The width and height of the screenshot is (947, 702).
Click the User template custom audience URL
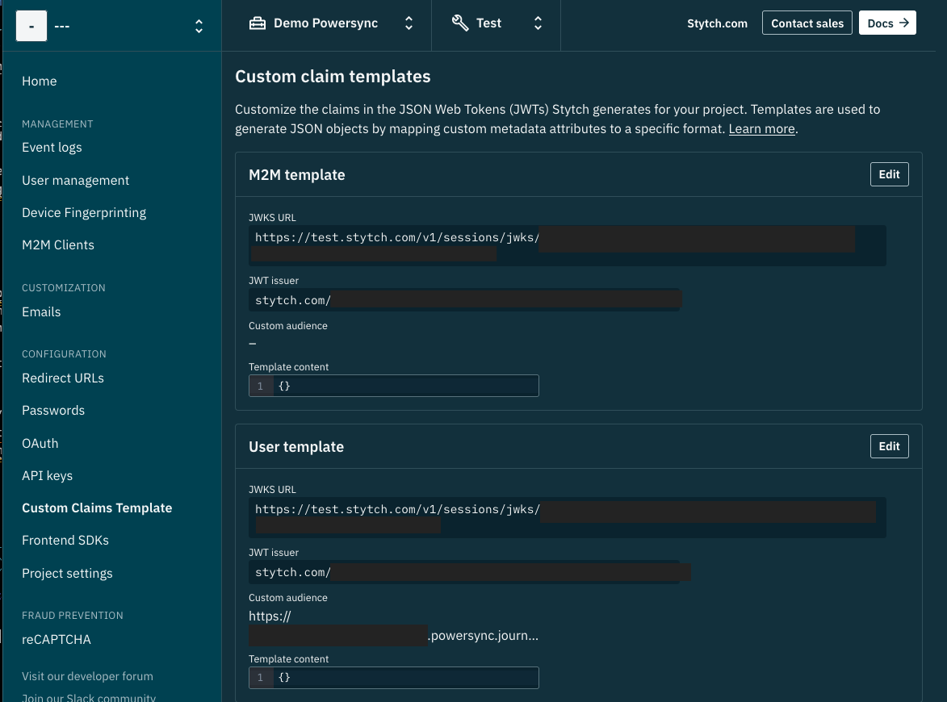pyautogui.click(x=394, y=626)
